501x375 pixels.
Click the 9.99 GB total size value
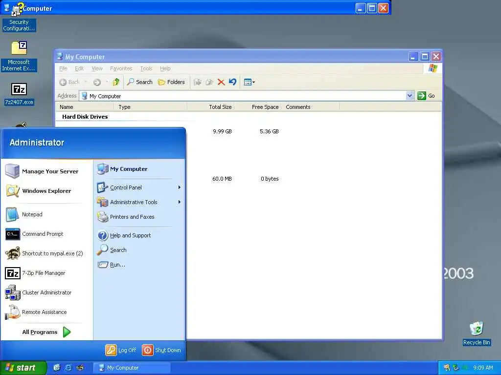222,131
